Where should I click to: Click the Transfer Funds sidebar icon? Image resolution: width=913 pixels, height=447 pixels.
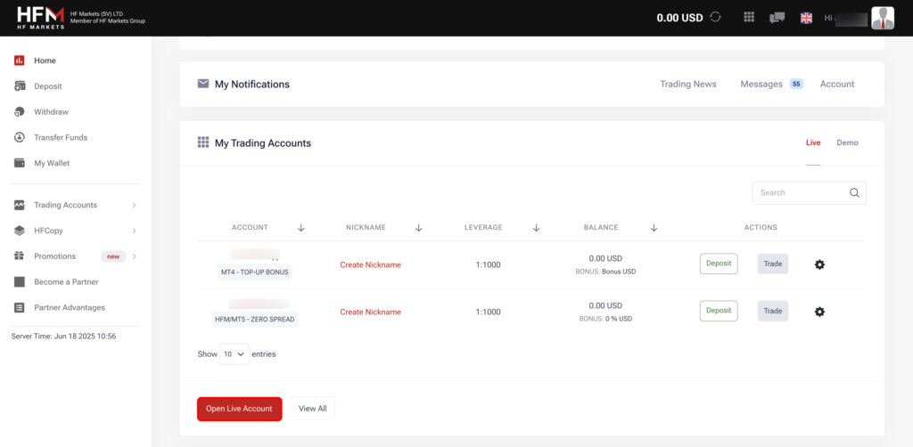20,137
